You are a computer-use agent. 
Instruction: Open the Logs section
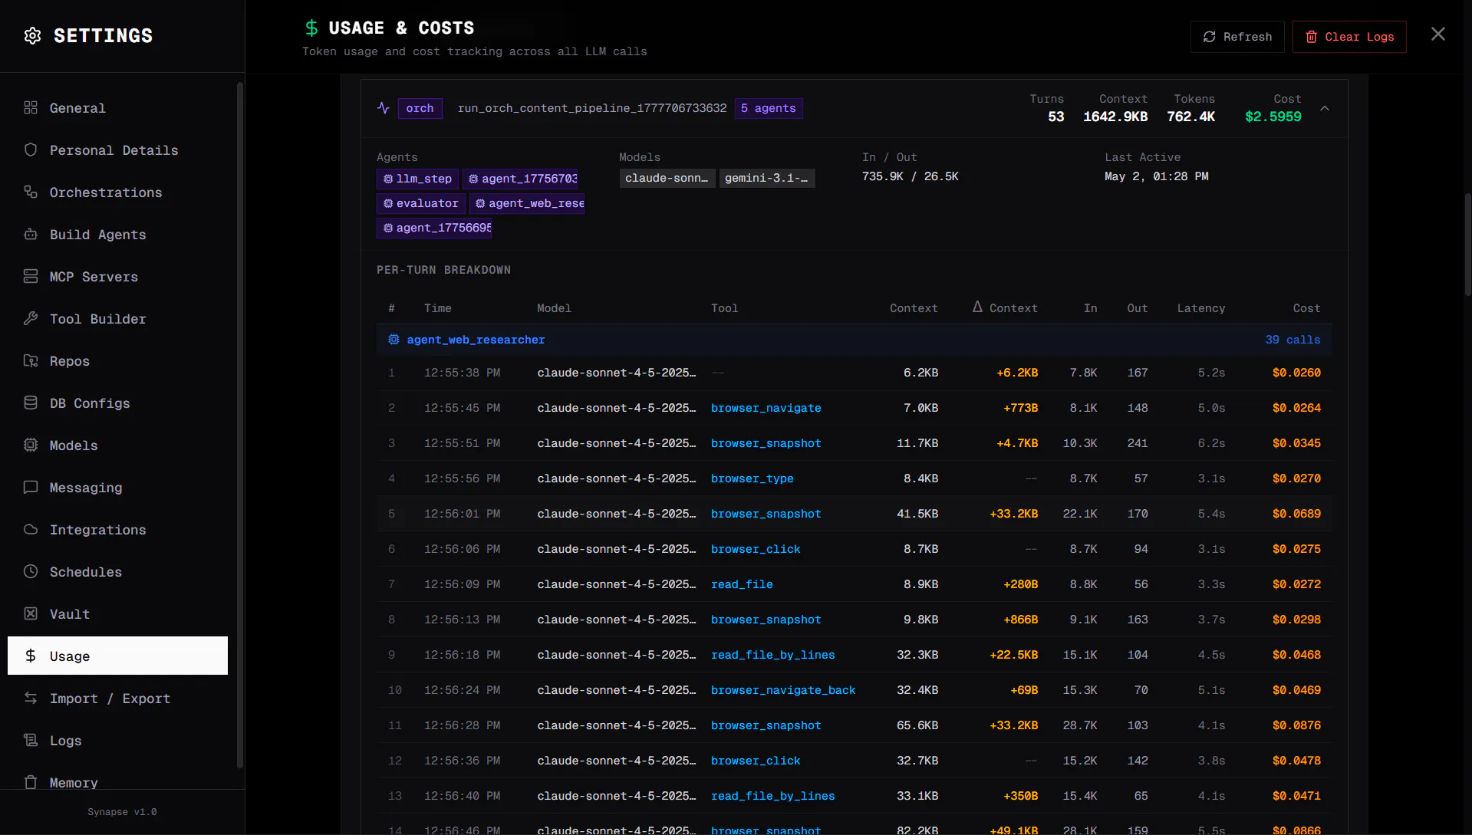pos(117,741)
